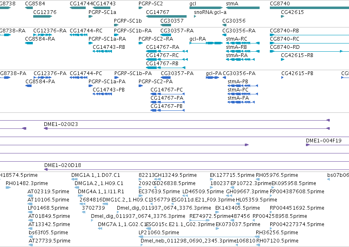This screenshot has width=349, height=247.
Task: Select EST AT02319.5prime
Action: click(x=48, y=192)
